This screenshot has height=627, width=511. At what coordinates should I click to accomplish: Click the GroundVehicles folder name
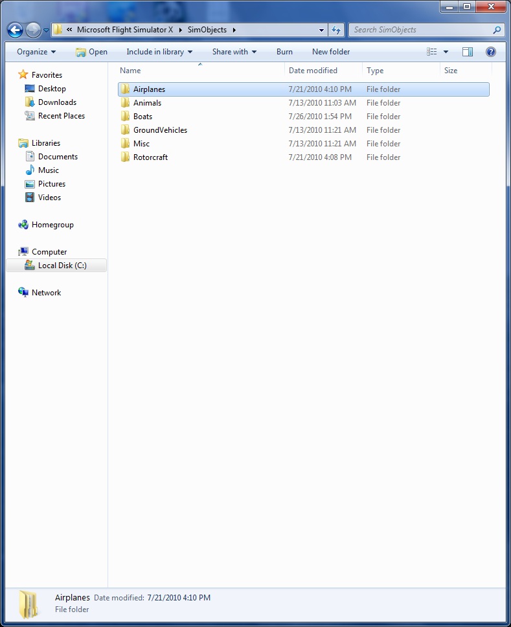pyautogui.click(x=160, y=130)
